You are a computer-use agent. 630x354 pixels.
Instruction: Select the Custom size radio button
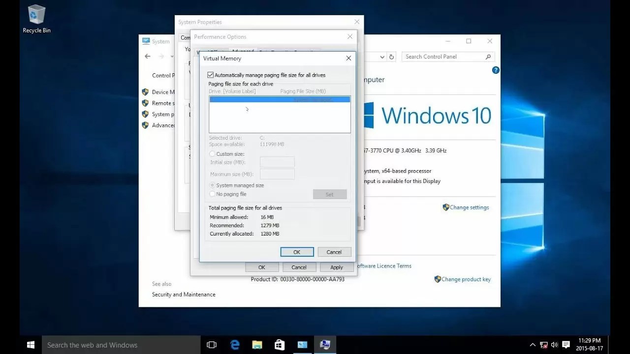212,153
